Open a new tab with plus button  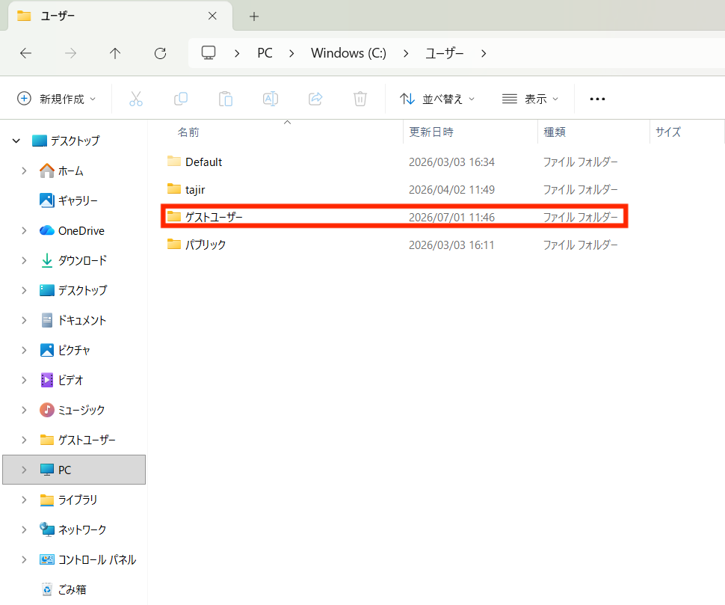254,16
